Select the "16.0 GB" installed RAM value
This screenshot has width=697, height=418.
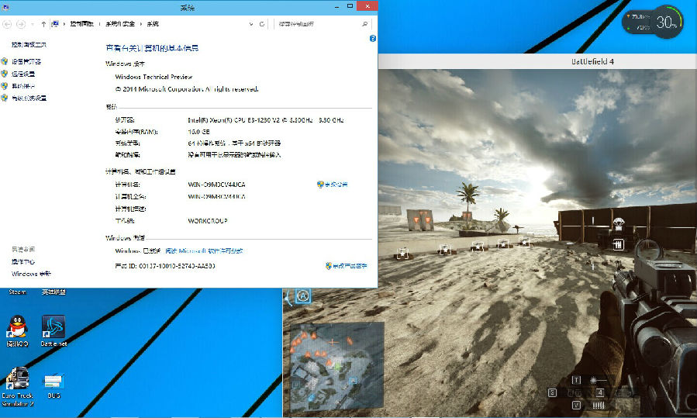tap(198, 132)
